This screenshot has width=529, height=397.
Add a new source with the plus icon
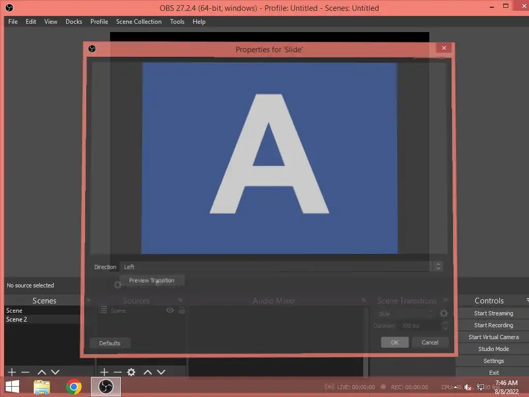[x=104, y=372]
